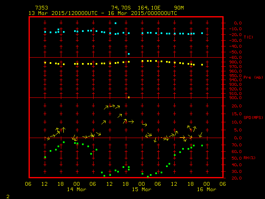Viewport: 265px width, 199px height.
Task: Select the leftmost 06 hour label
Action: [28, 184]
